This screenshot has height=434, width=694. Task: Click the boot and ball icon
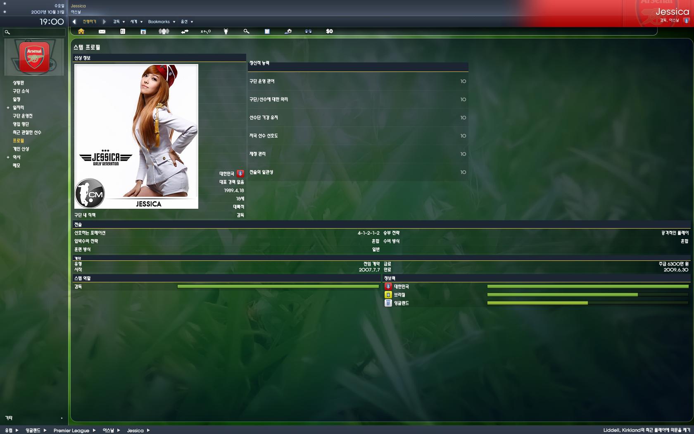tap(288, 31)
